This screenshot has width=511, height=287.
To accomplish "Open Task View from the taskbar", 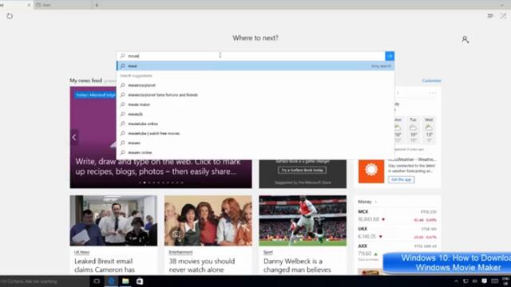I will tap(97, 281).
